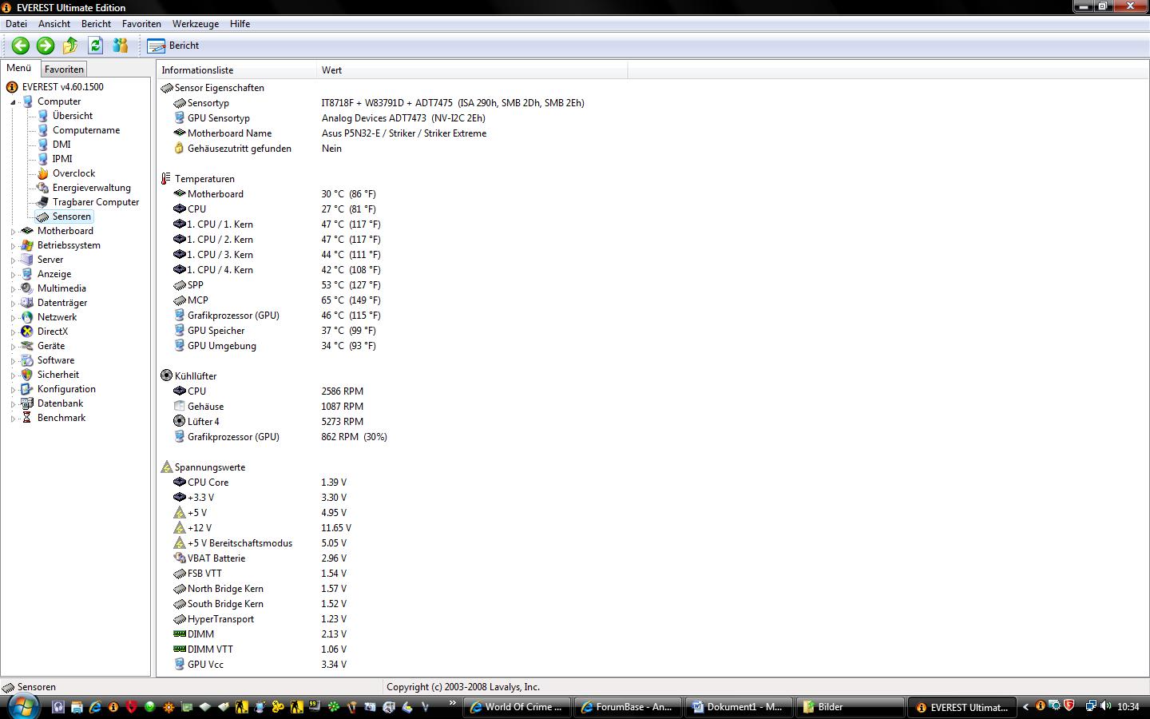Expand the Server tree node
This screenshot has width=1150, height=719.
[13, 260]
